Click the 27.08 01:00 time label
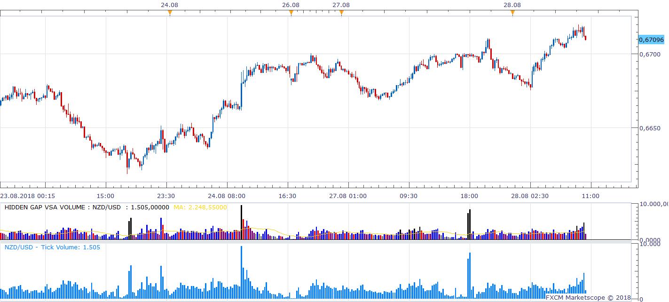Image resolution: width=669 pixels, height=302 pixels. coord(348,196)
